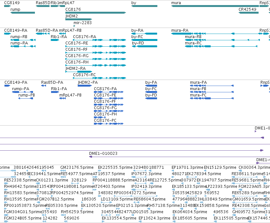Image resolution: width=270 pixels, height=223 pixels.
Task: Click transcript CG8149-RA label
Action: 16,30
